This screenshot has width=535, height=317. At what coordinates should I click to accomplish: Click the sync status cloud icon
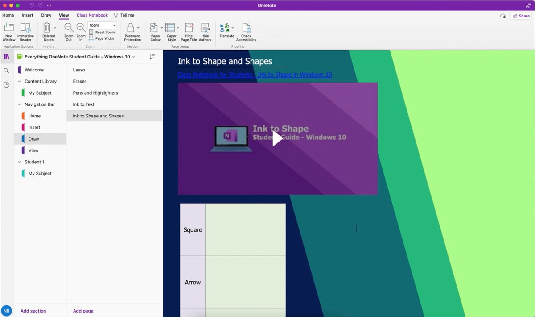(503, 16)
